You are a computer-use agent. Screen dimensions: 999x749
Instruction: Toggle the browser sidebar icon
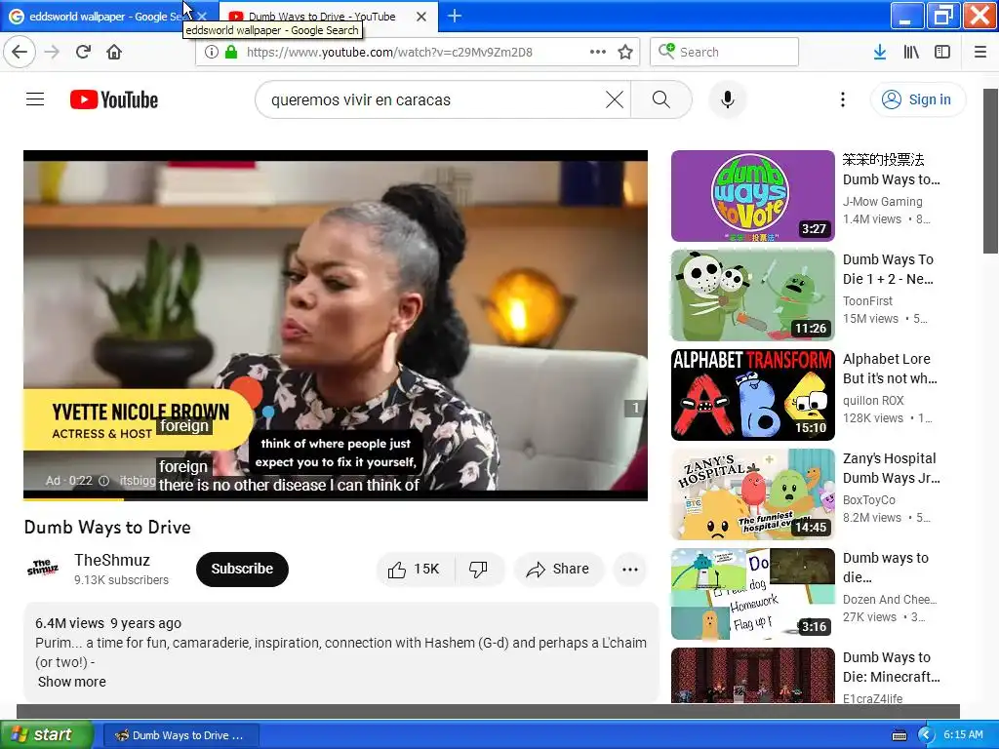pos(942,52)
